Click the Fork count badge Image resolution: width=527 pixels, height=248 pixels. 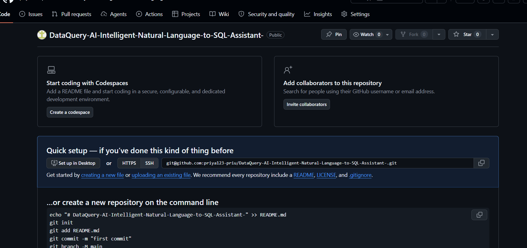[x=424, y=35]
